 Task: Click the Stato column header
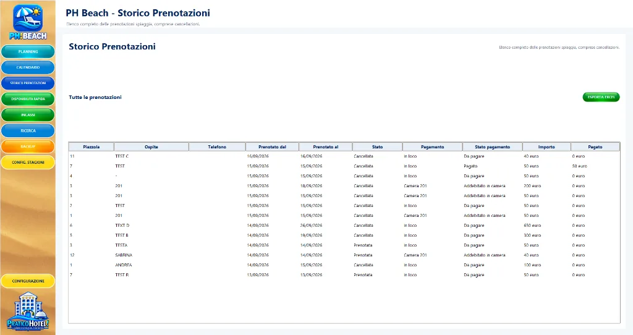pyautogui.click(x=377, y=147)
